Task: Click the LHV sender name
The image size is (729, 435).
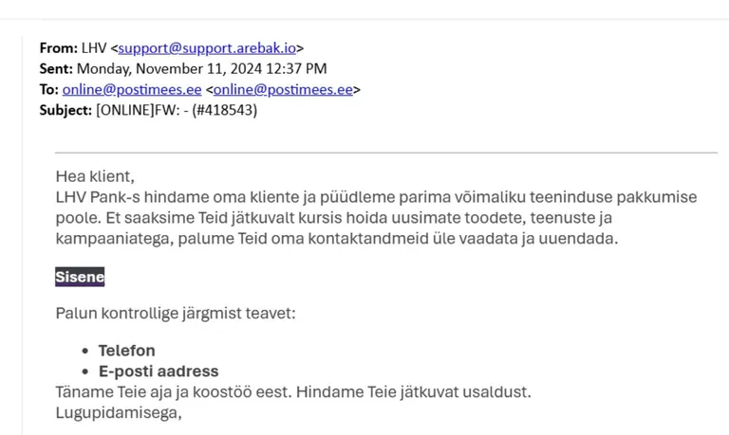Action: [94, 48]
